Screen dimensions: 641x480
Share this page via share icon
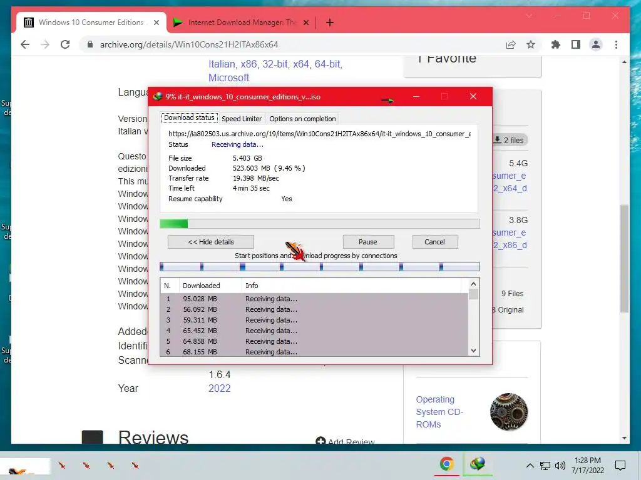[511, 44]
